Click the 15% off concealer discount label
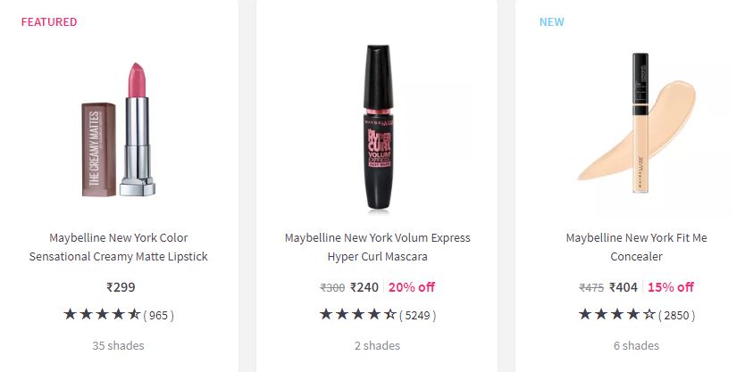This screenshot has width=753, height=372. pyautogui.click(x=671, y=287)
